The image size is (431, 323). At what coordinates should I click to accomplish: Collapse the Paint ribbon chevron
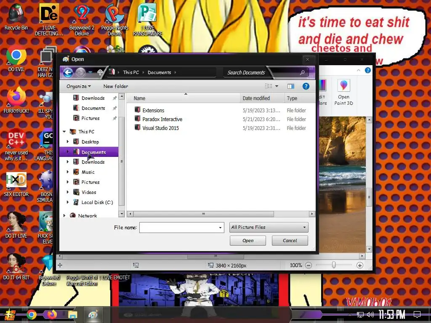pyautogui.click(x=359, y=70)
